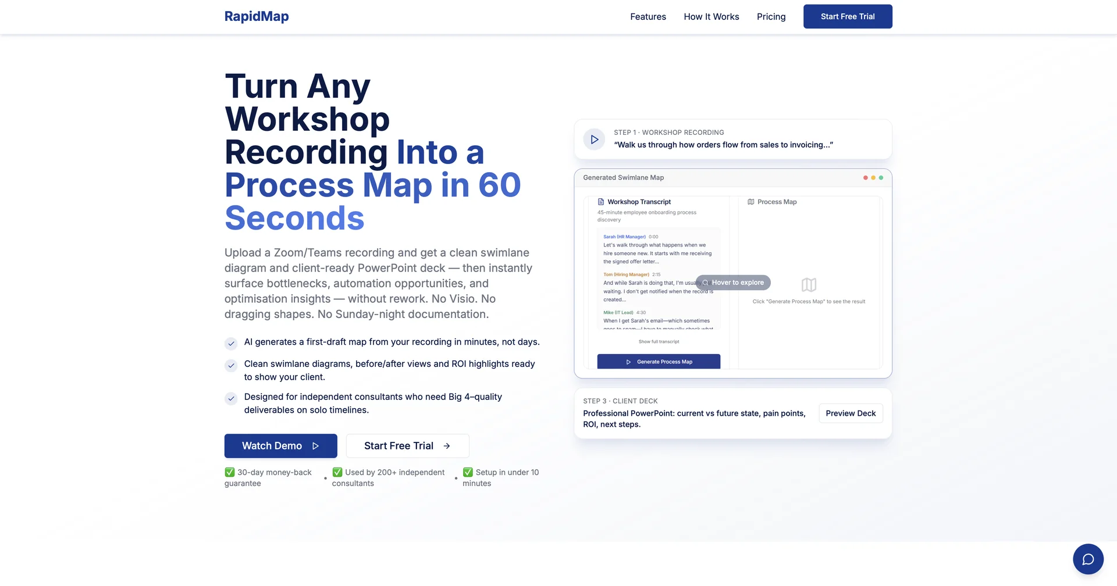Click the large map placeholder icon
This screenshot has width=1117, height=586.
click(x=809, y=285)
